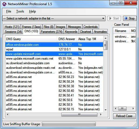Click DNS answer 82.96.58.15

click(66, 109)
